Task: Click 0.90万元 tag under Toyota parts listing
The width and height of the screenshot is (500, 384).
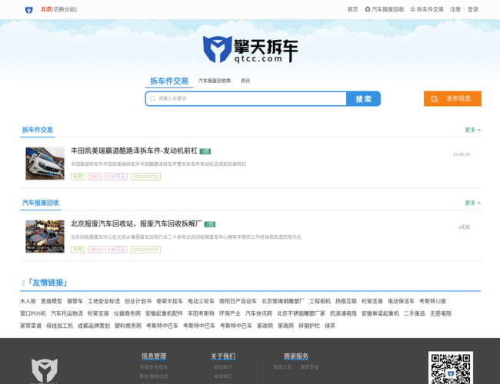Action: (116, 177)
